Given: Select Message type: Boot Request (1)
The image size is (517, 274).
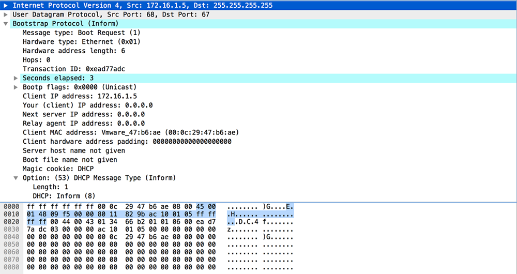Looking at the screenshot, I should coord(82,33).
